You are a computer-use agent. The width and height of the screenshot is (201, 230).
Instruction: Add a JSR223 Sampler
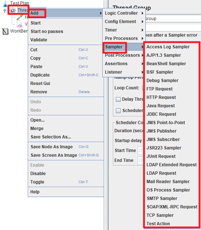(x=172, y=148)
